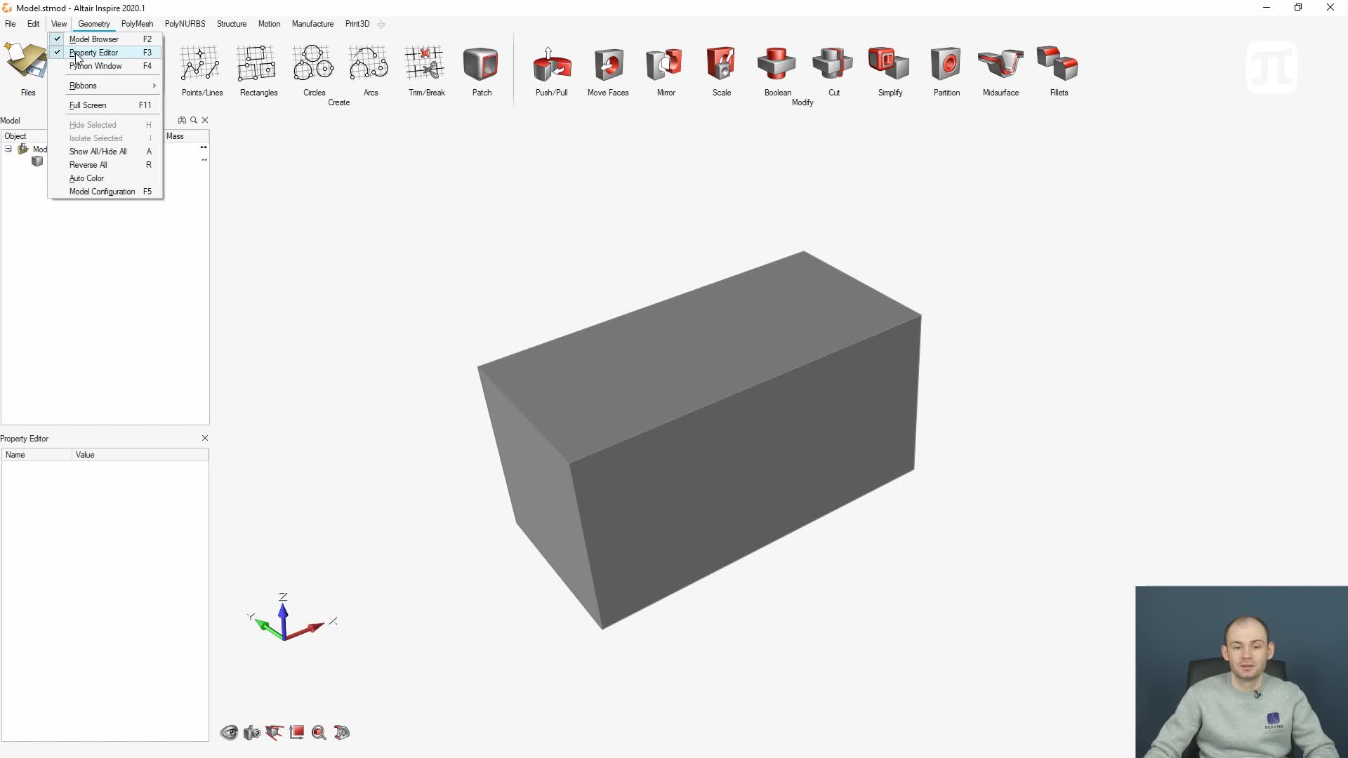Choose Full Screen from View menu
The width and height of the screenshot is (1348, 758).
pyautogui.click(x=105, y=105)
